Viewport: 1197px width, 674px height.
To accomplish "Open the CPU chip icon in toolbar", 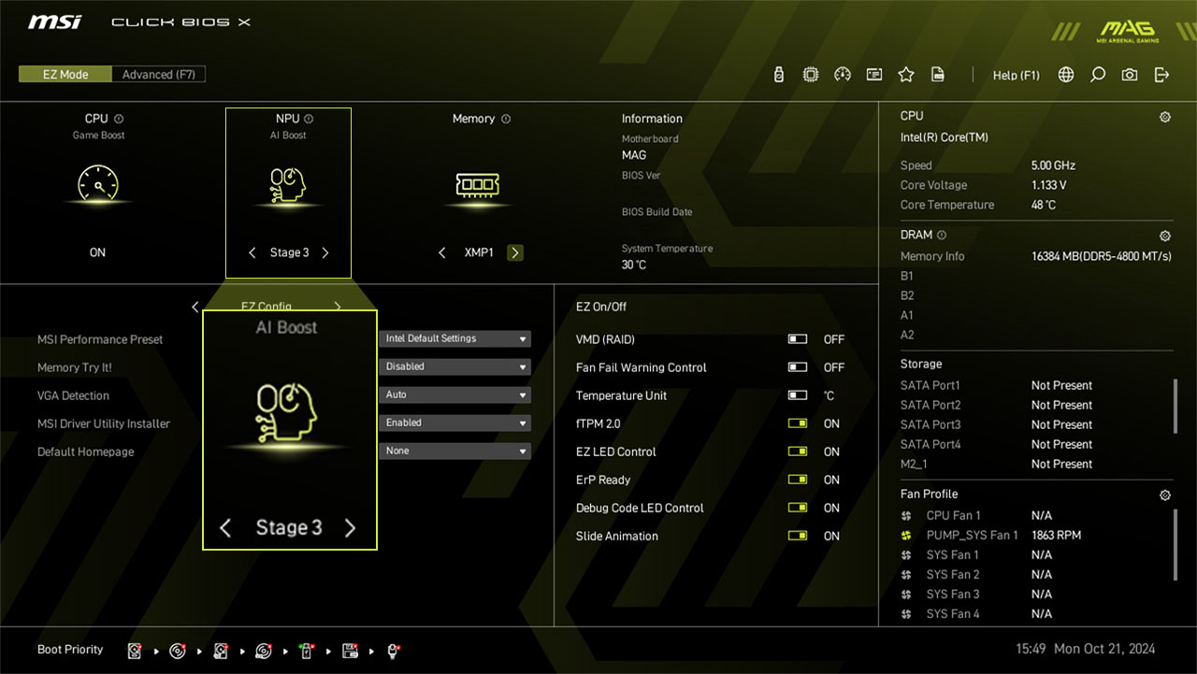I will (x=811, y=75).
